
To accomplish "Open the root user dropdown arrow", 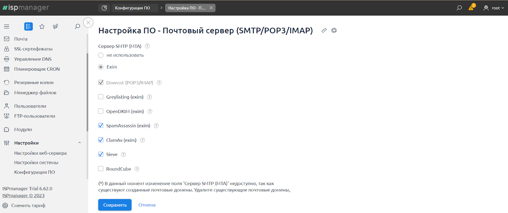I will point(503,8).
